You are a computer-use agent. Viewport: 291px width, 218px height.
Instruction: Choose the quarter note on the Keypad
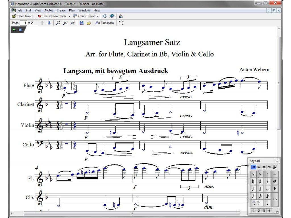[x=253, y=189]
